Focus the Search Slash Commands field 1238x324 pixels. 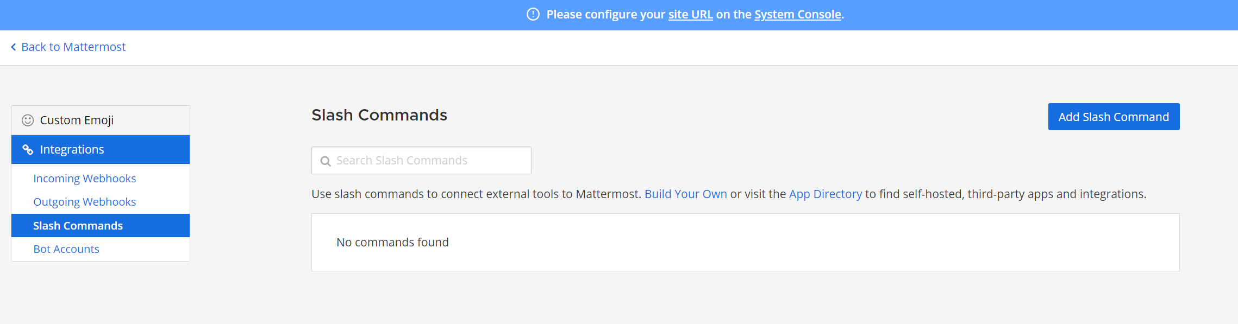click(421, 161)
